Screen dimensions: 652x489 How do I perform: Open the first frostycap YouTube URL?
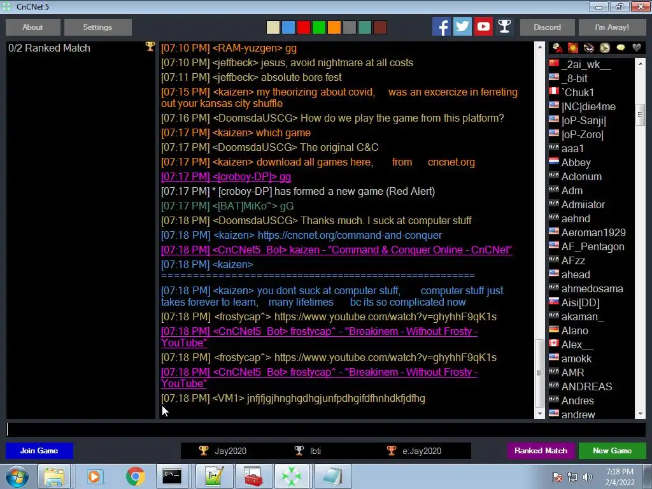pyautogui.click(x=385, y=317)
